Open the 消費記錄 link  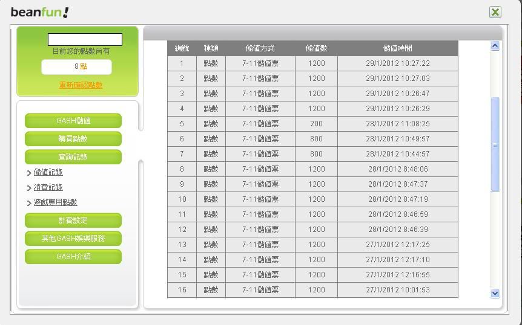tap(48, 187)
